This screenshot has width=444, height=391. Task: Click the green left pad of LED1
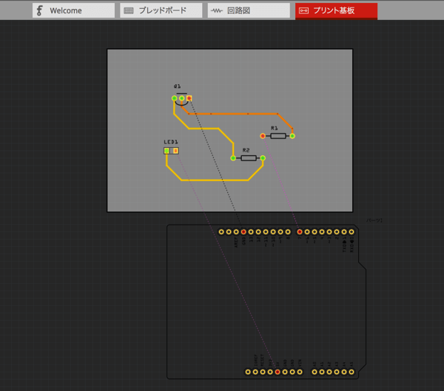166,151
